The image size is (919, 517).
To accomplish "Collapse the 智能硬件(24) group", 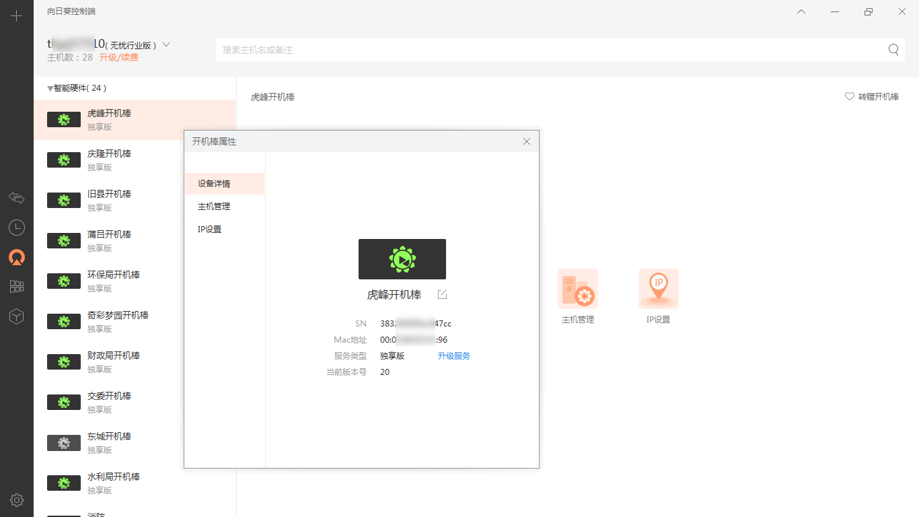I will [x=50, y=88].
